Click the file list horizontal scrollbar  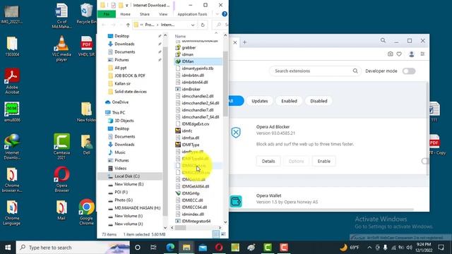point(181,228)
